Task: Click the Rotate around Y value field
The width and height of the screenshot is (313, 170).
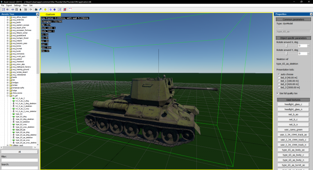Action: [x=302, y=54]
